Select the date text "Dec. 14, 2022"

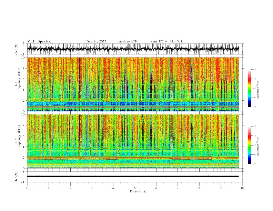(x=96, y=41)
